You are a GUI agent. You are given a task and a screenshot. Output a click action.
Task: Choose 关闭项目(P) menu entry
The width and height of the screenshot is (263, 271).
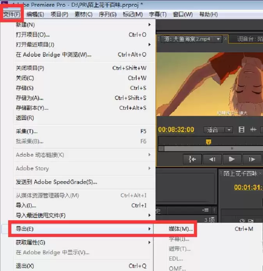84,68
